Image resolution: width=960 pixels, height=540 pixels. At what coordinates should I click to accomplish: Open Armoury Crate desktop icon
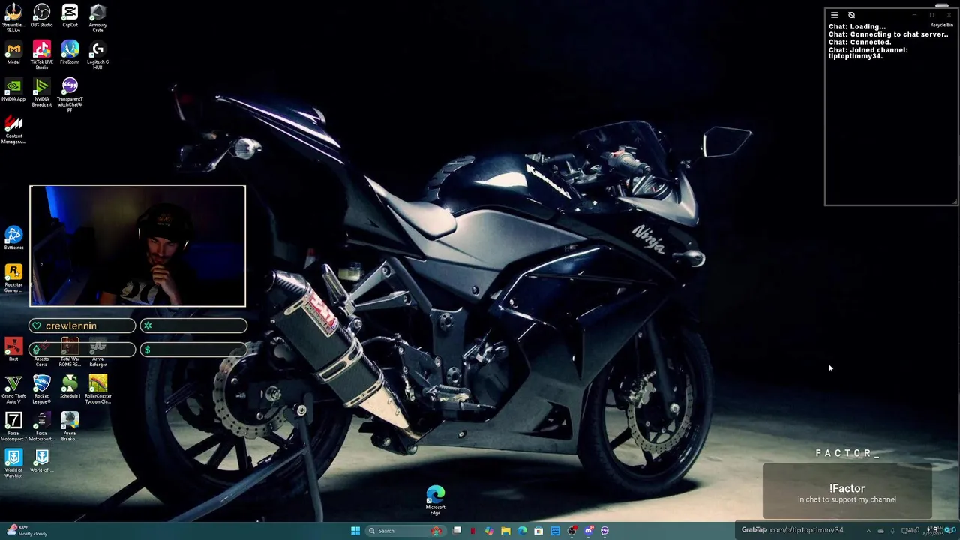pos(97,18)
